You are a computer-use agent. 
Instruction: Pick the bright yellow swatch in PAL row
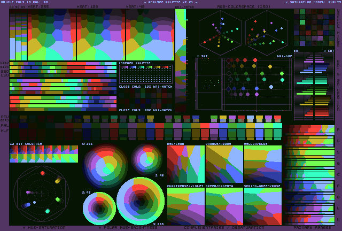click(x=250, y=126)
